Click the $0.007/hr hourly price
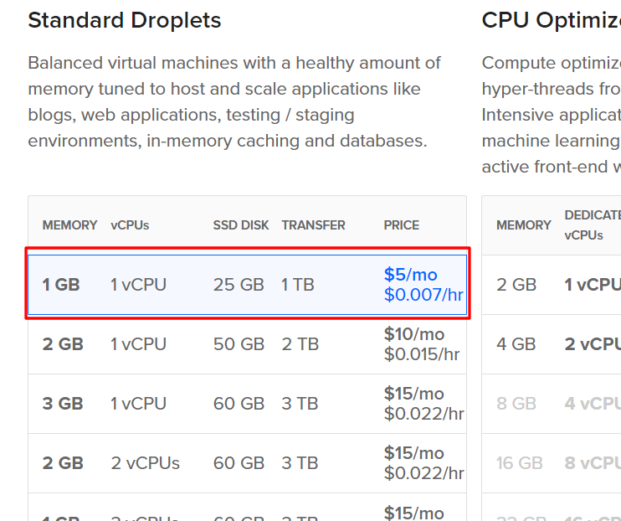The image size is (621, 521). point(423,295)
